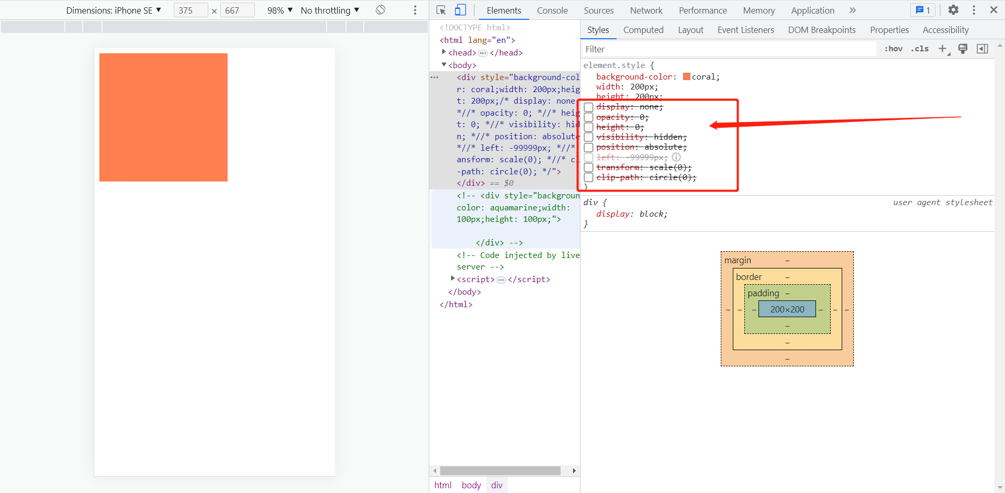
Task: Select the closing </body> tag row
Action: (x=464, y=292)
